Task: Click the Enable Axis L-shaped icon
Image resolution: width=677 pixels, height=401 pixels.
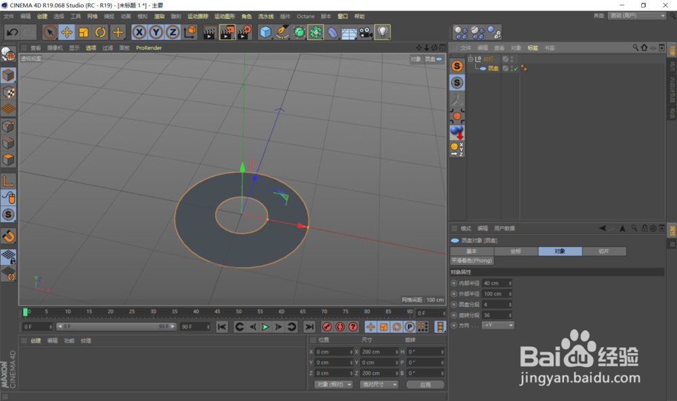Action: click(8, 181)
